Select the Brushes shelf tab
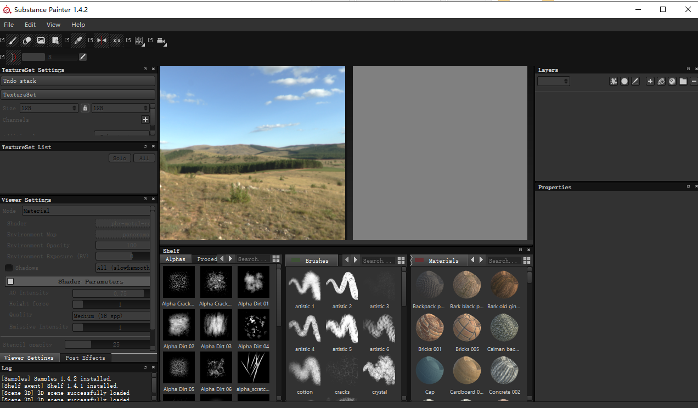Screen dimensions: 698x408 [x=312, y=260]
